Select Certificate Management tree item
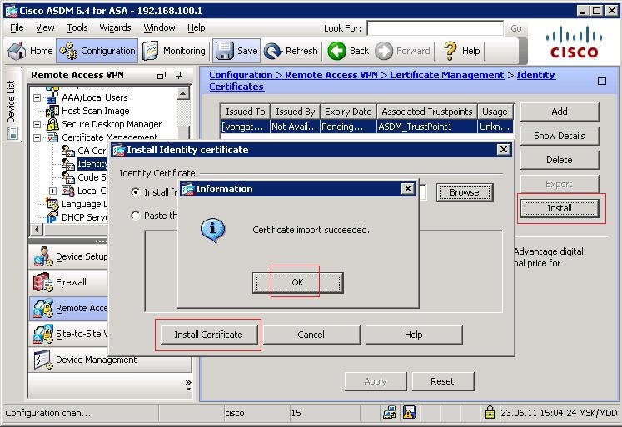The image size is (622, 427). tap(109, 137)
